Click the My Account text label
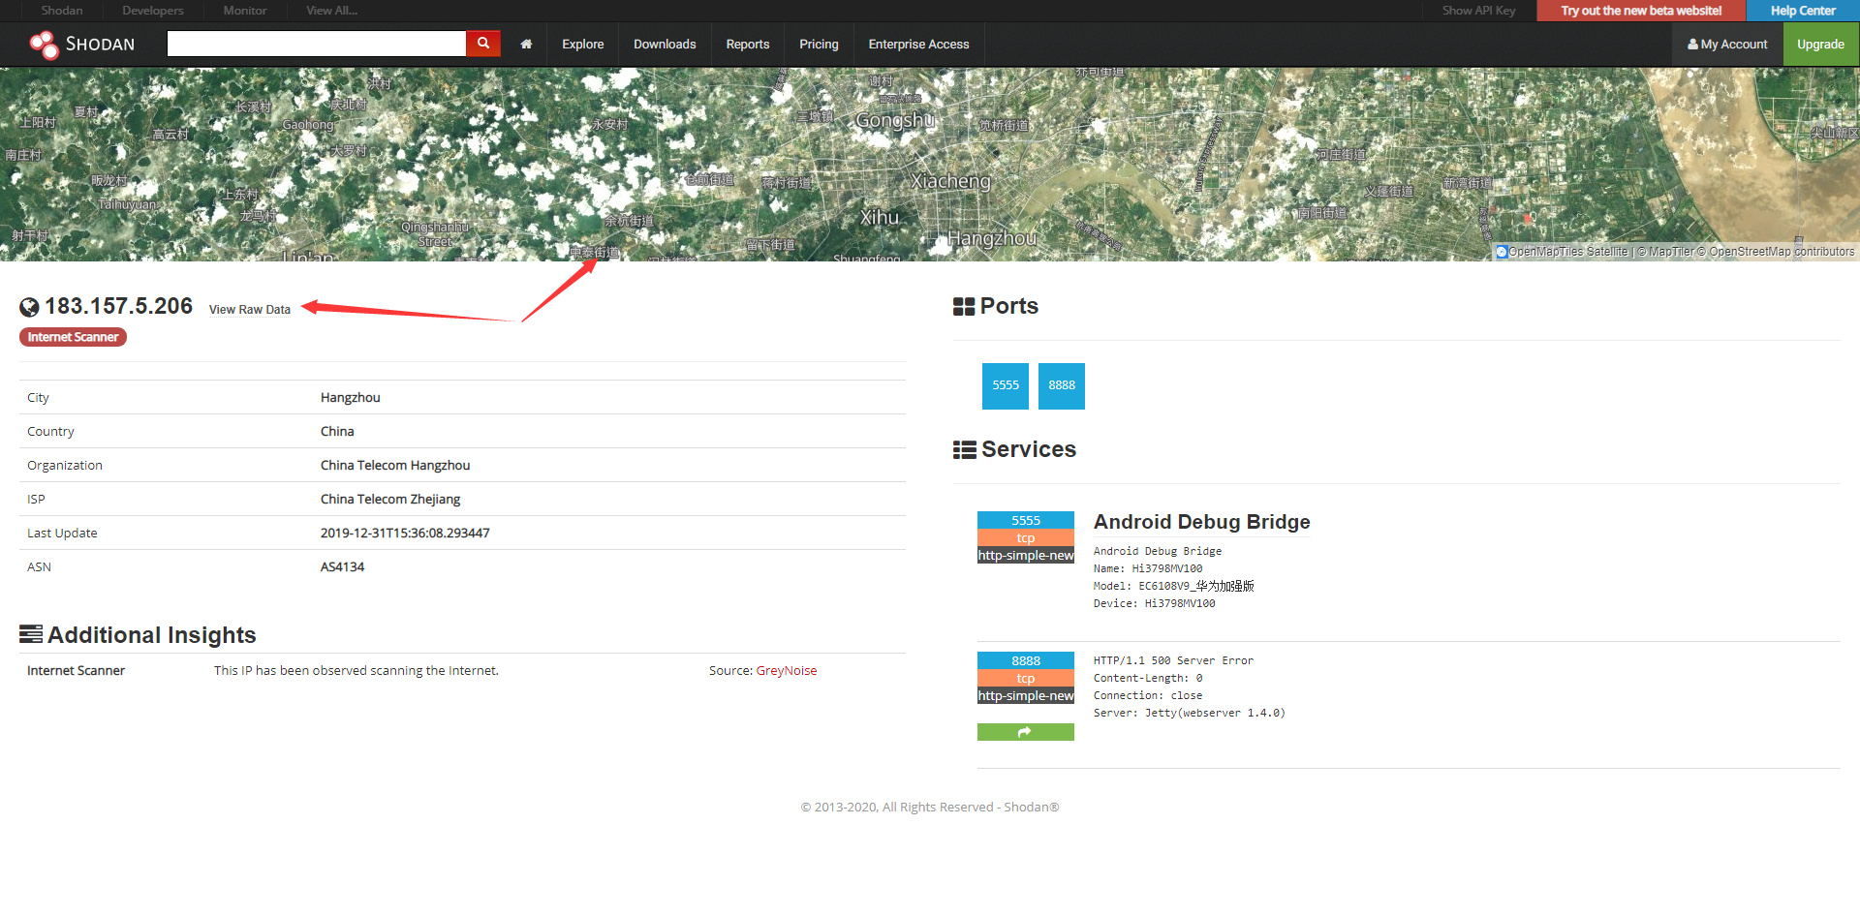 coord(1734,45)
